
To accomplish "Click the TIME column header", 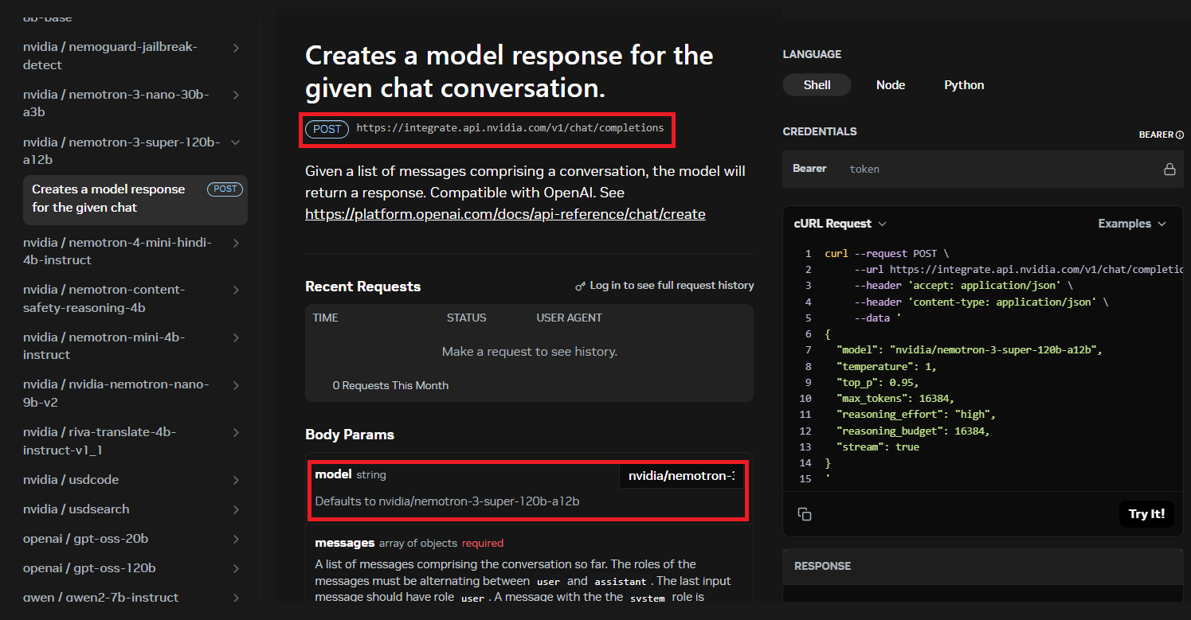I will pyautogui.click(x=325, y=318).
